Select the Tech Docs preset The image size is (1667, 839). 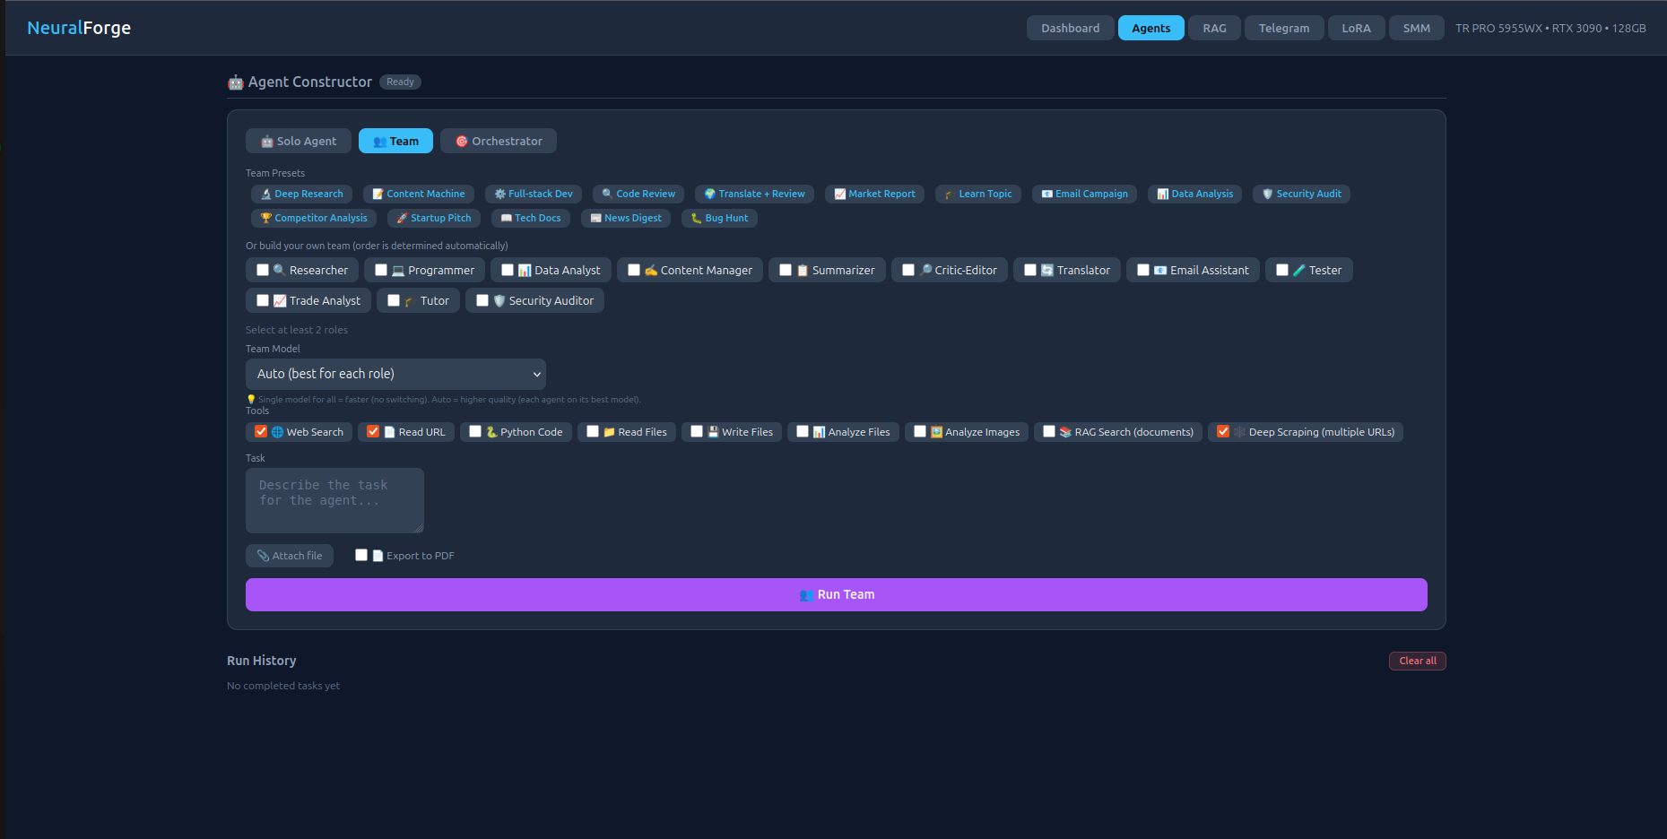coord(530,218)
